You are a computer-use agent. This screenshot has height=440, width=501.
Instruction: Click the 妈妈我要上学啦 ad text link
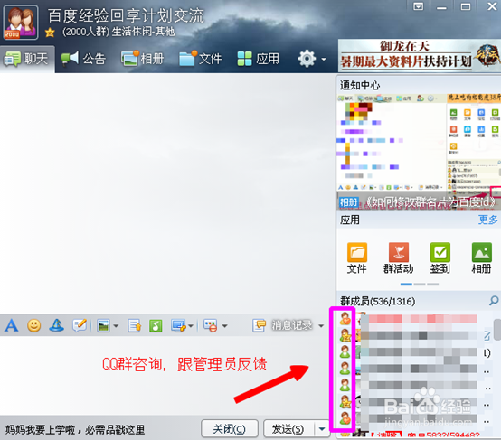[x=75, y=430]
